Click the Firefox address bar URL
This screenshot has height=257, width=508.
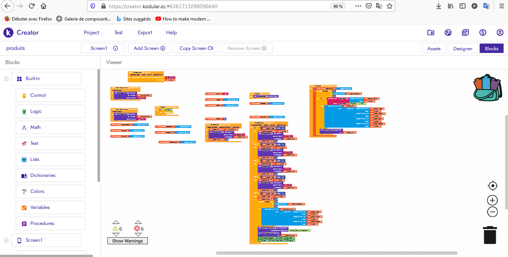point(163,6)
